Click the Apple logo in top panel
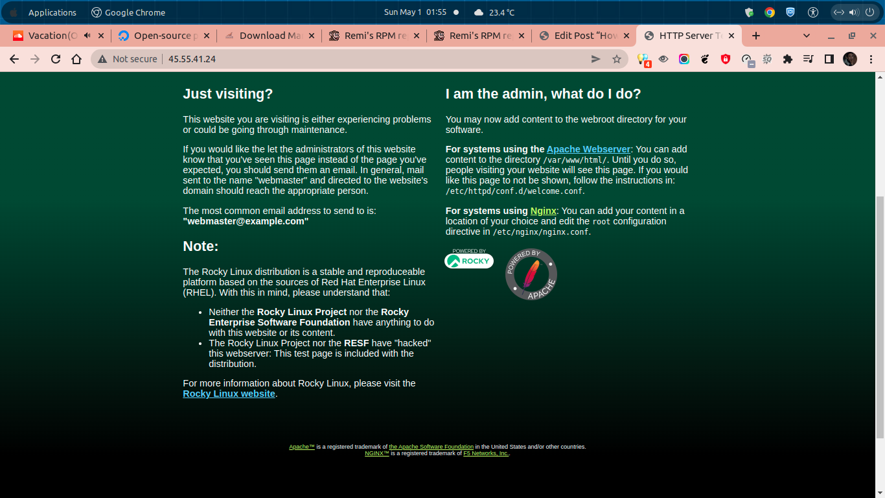Image resolution: width=885 pixels, height=498 pixels. 13,12
